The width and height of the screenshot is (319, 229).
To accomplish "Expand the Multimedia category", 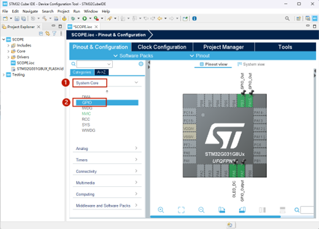I will pos(136,182).
